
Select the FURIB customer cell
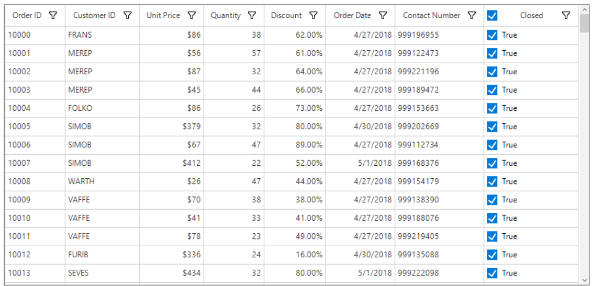pyautogui.click(x=102, y=255)
